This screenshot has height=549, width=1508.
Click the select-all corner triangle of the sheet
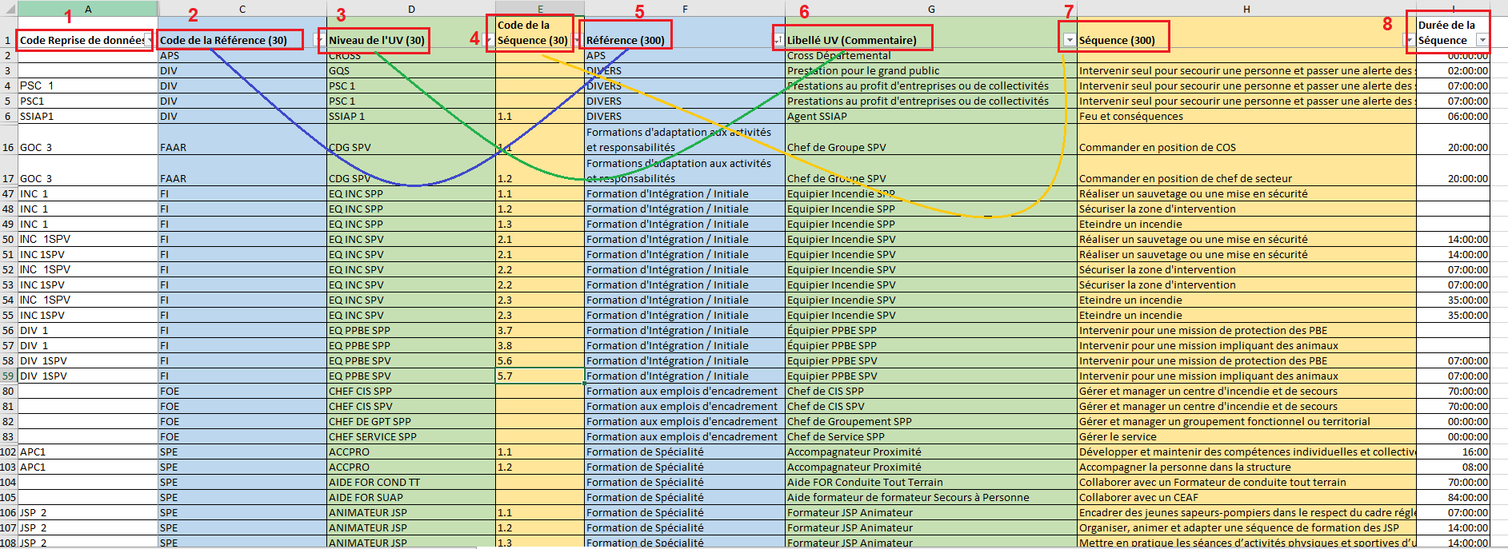[x=9, y=9]
